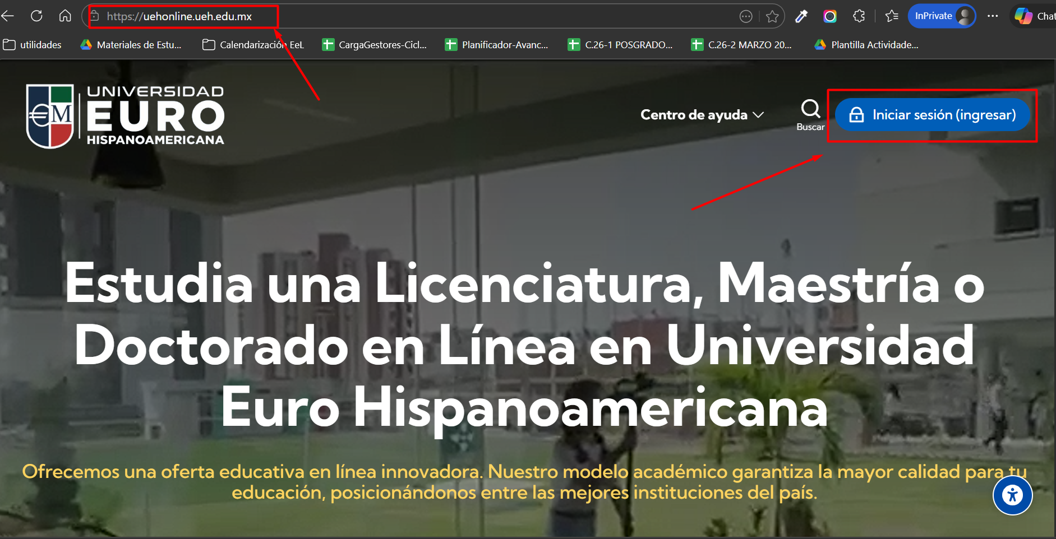Image resolution: width=1056 pixels, height=539 pixels.
Task: Open the CargaGestores-Cicl bookmark
Action: pyautogui.click(x=375, y=45)
